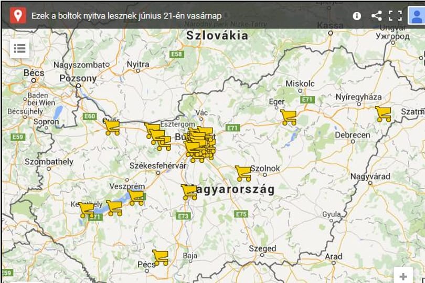Image resolution: width=425 pixels, height=283 pixels.
Task: Select the shopping cart marker near Eger
Action: pos(289,118)
